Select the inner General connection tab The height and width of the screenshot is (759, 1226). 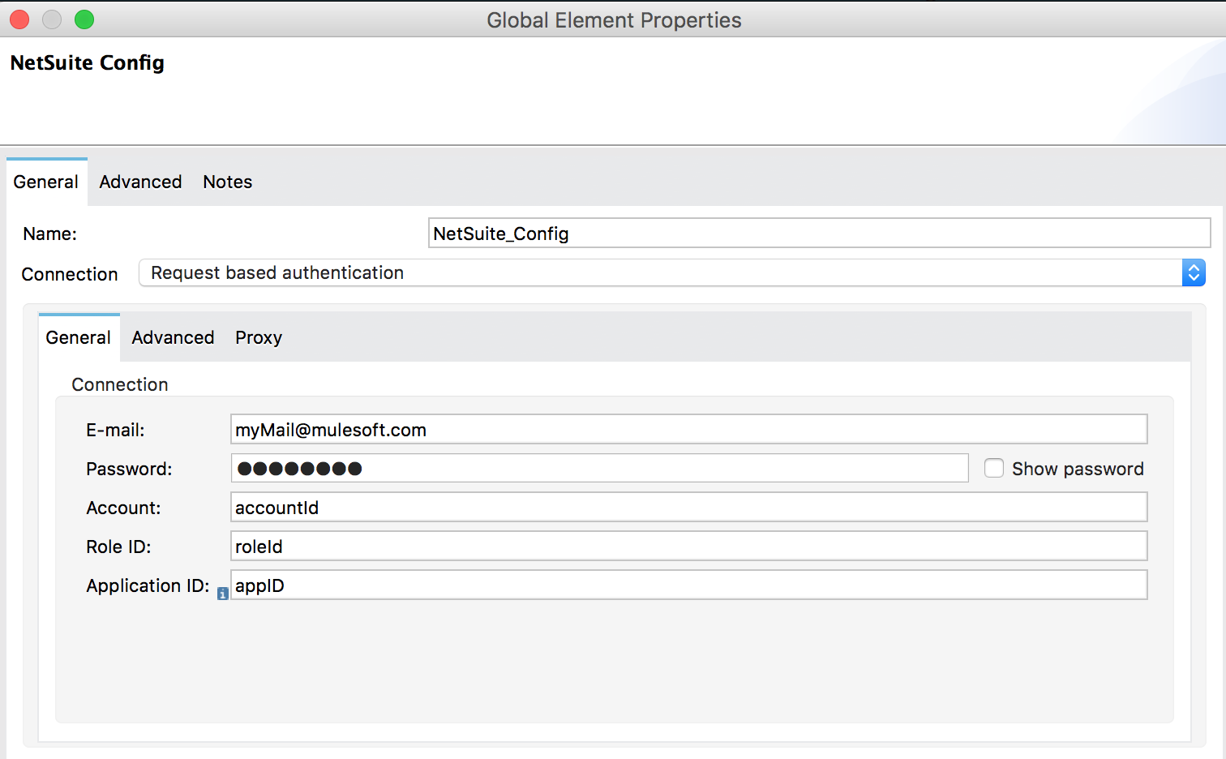point(78,337)
